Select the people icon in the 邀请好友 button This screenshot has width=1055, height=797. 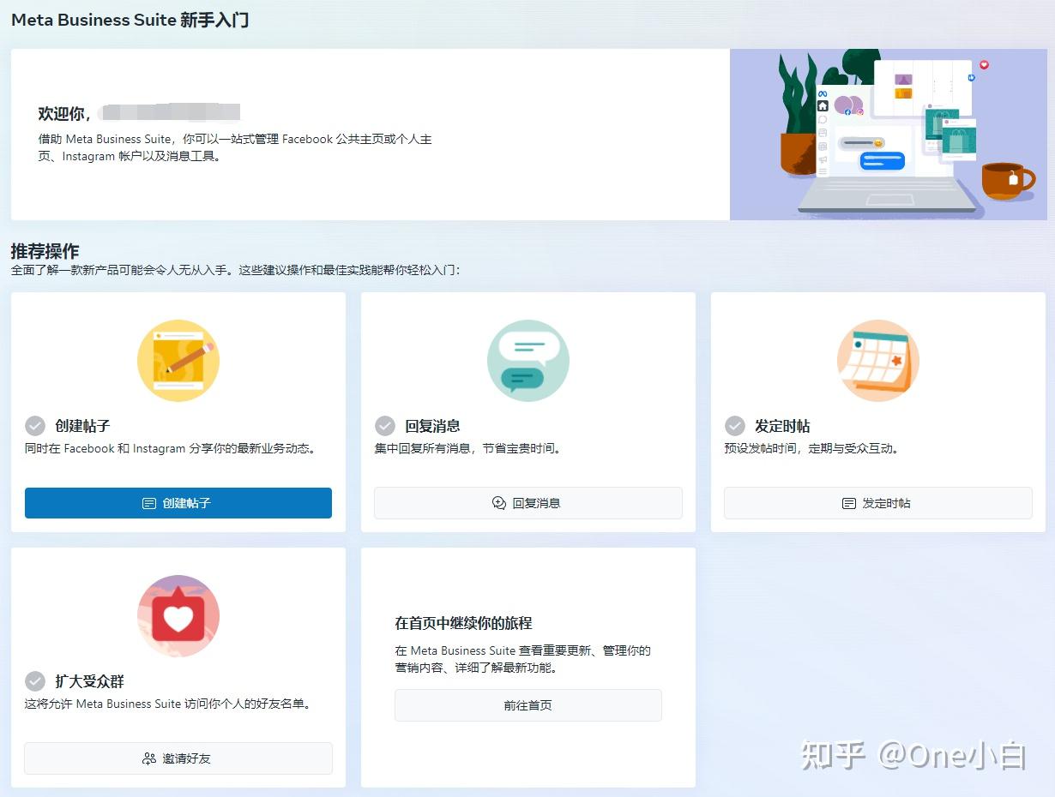[x=148, y=758]
